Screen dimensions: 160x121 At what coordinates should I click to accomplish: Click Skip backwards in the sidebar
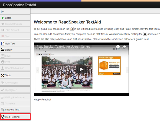coord(15,24)
